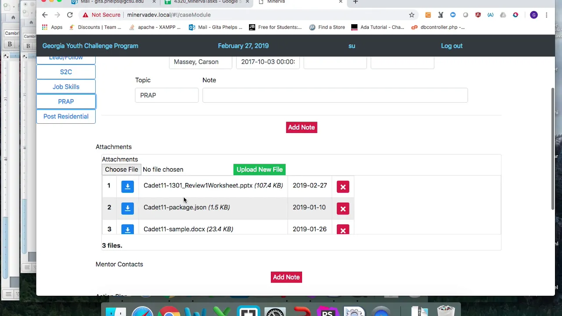Download the Cadet11-package.json attachment
The image size is (562, 316).
tap(127, 208)
